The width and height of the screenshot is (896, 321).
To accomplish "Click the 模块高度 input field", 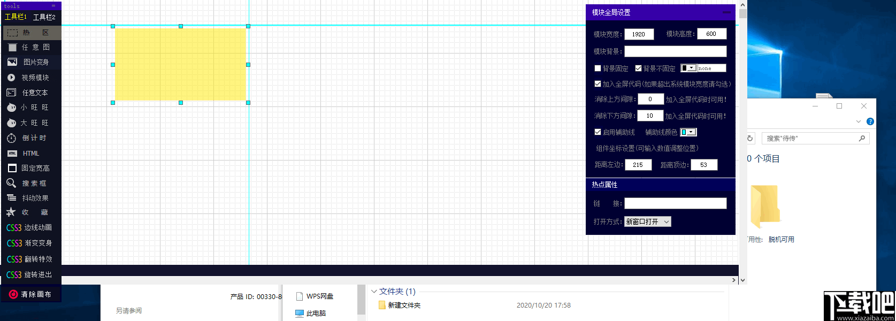I will (x=712, y=34).
